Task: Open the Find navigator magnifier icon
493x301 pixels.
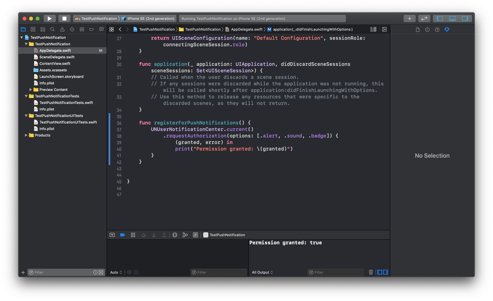Action: 53,29
